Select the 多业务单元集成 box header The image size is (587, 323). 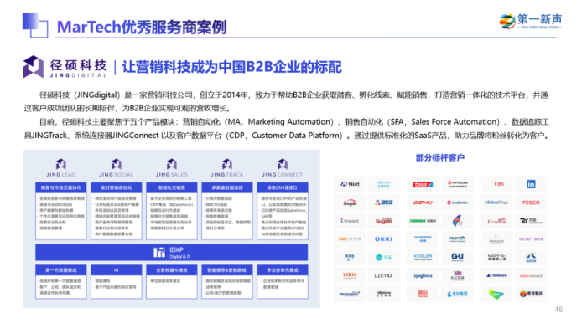[x=283, y=270]
